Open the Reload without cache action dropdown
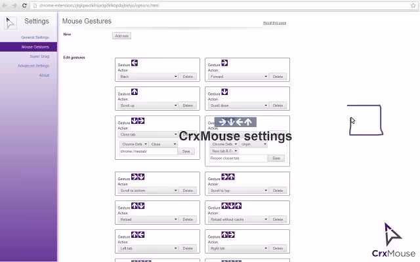 (x=238, y=219)
